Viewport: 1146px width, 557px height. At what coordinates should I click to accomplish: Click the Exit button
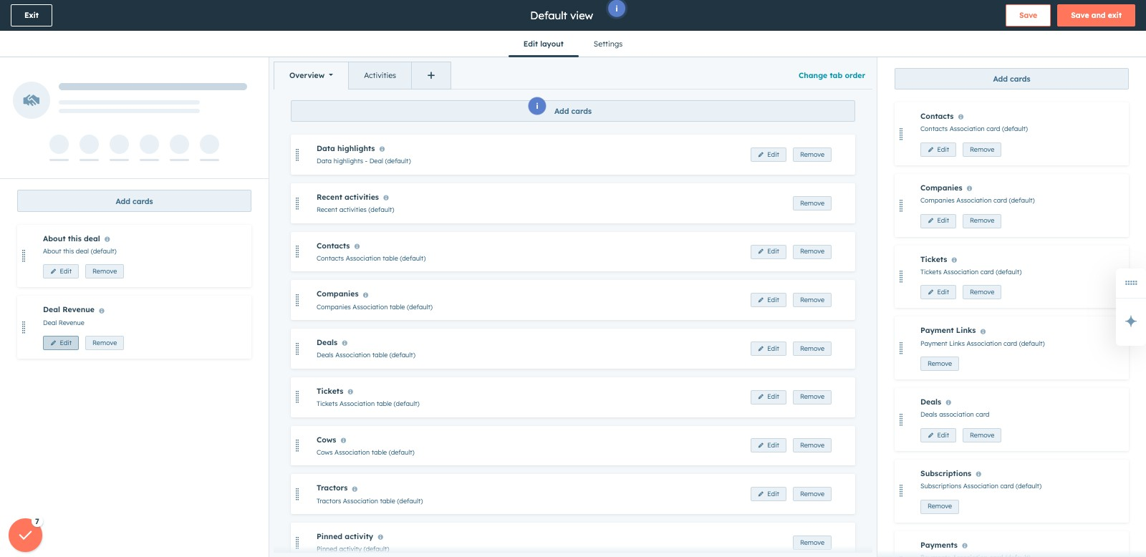(x=32, y=15)
